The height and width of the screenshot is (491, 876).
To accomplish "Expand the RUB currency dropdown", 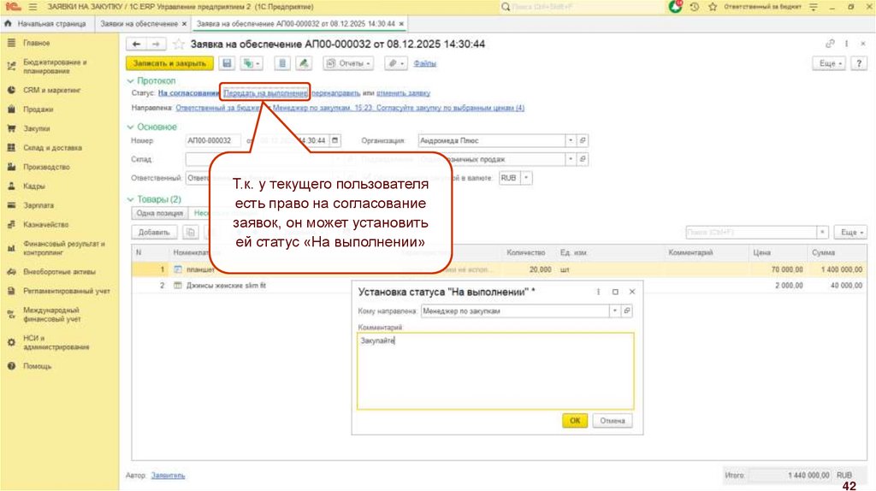I will click(x=526, y=178).
